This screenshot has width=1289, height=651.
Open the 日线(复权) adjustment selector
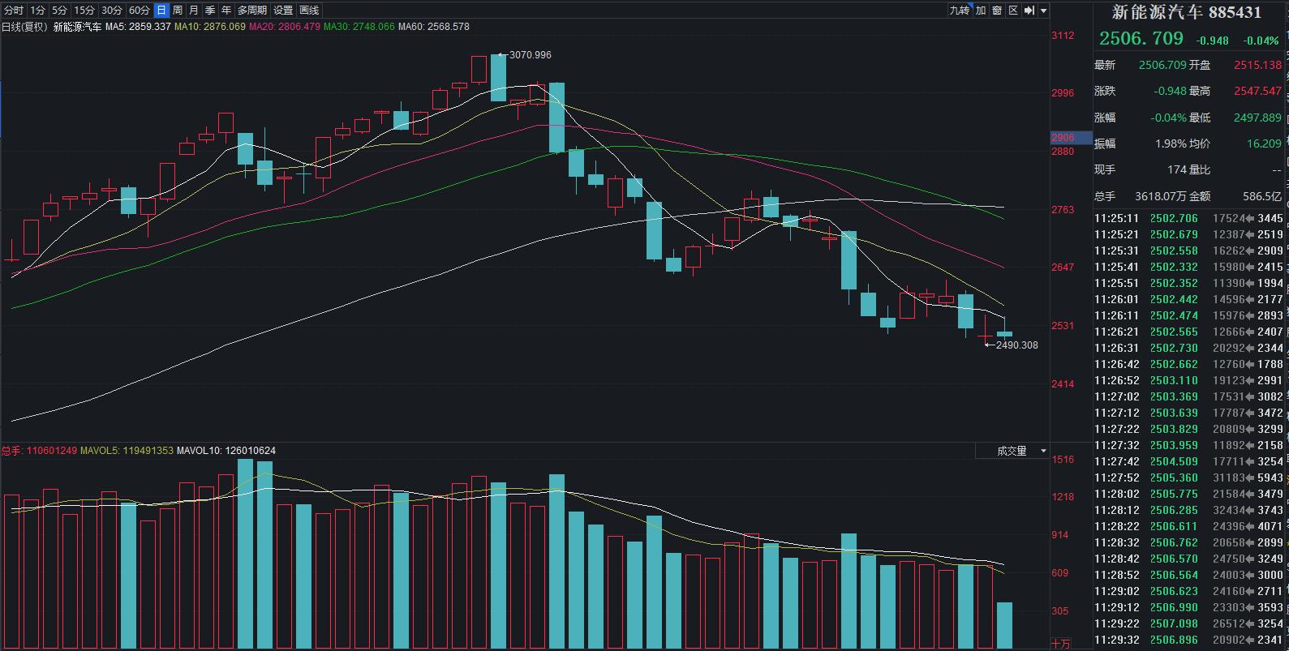(24, 27)
